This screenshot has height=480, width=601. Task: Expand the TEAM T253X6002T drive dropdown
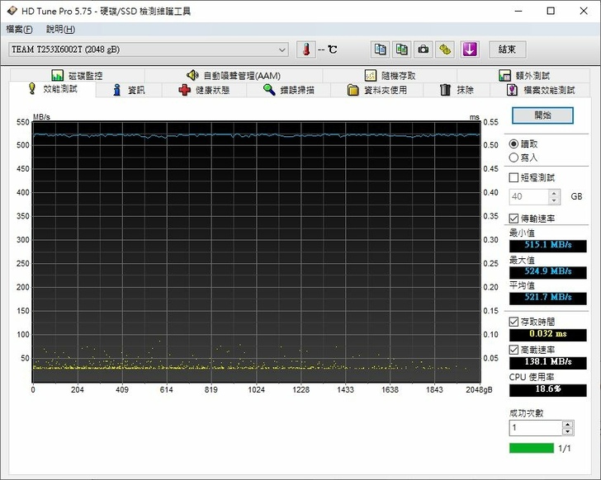(282, 49)
